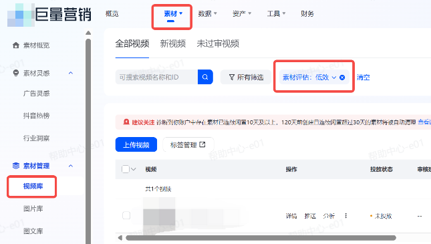431x244 pixels.
Task: Click the layers icon beside 素材管理
Action: (16, 166)
